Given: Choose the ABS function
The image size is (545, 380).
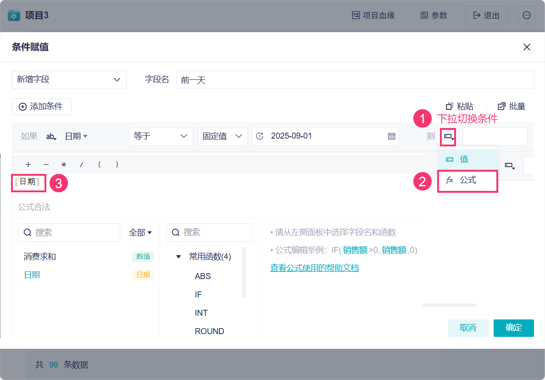Looking at the screenshot, I should 203,276.
